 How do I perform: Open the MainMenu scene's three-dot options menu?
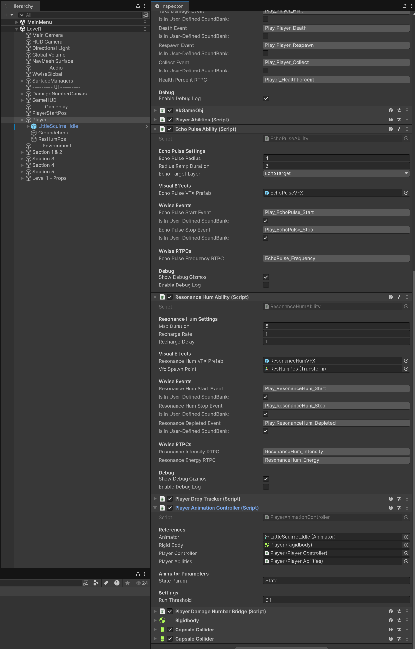click(x=145, y=22)
